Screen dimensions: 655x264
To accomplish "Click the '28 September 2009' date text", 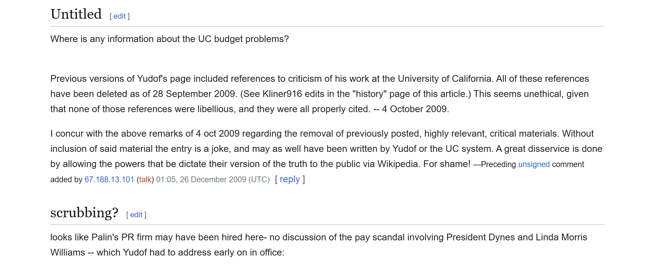I will tap(194, 94).
